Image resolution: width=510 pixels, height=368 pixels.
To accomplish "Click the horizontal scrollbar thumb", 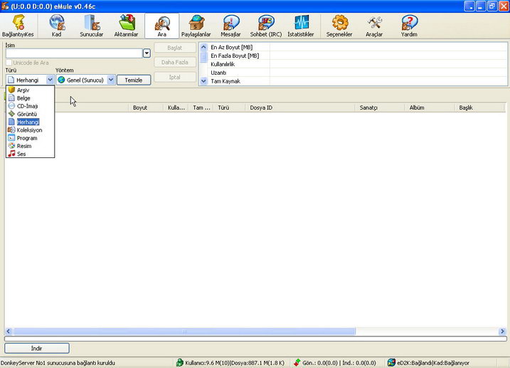I will [184, 331].
